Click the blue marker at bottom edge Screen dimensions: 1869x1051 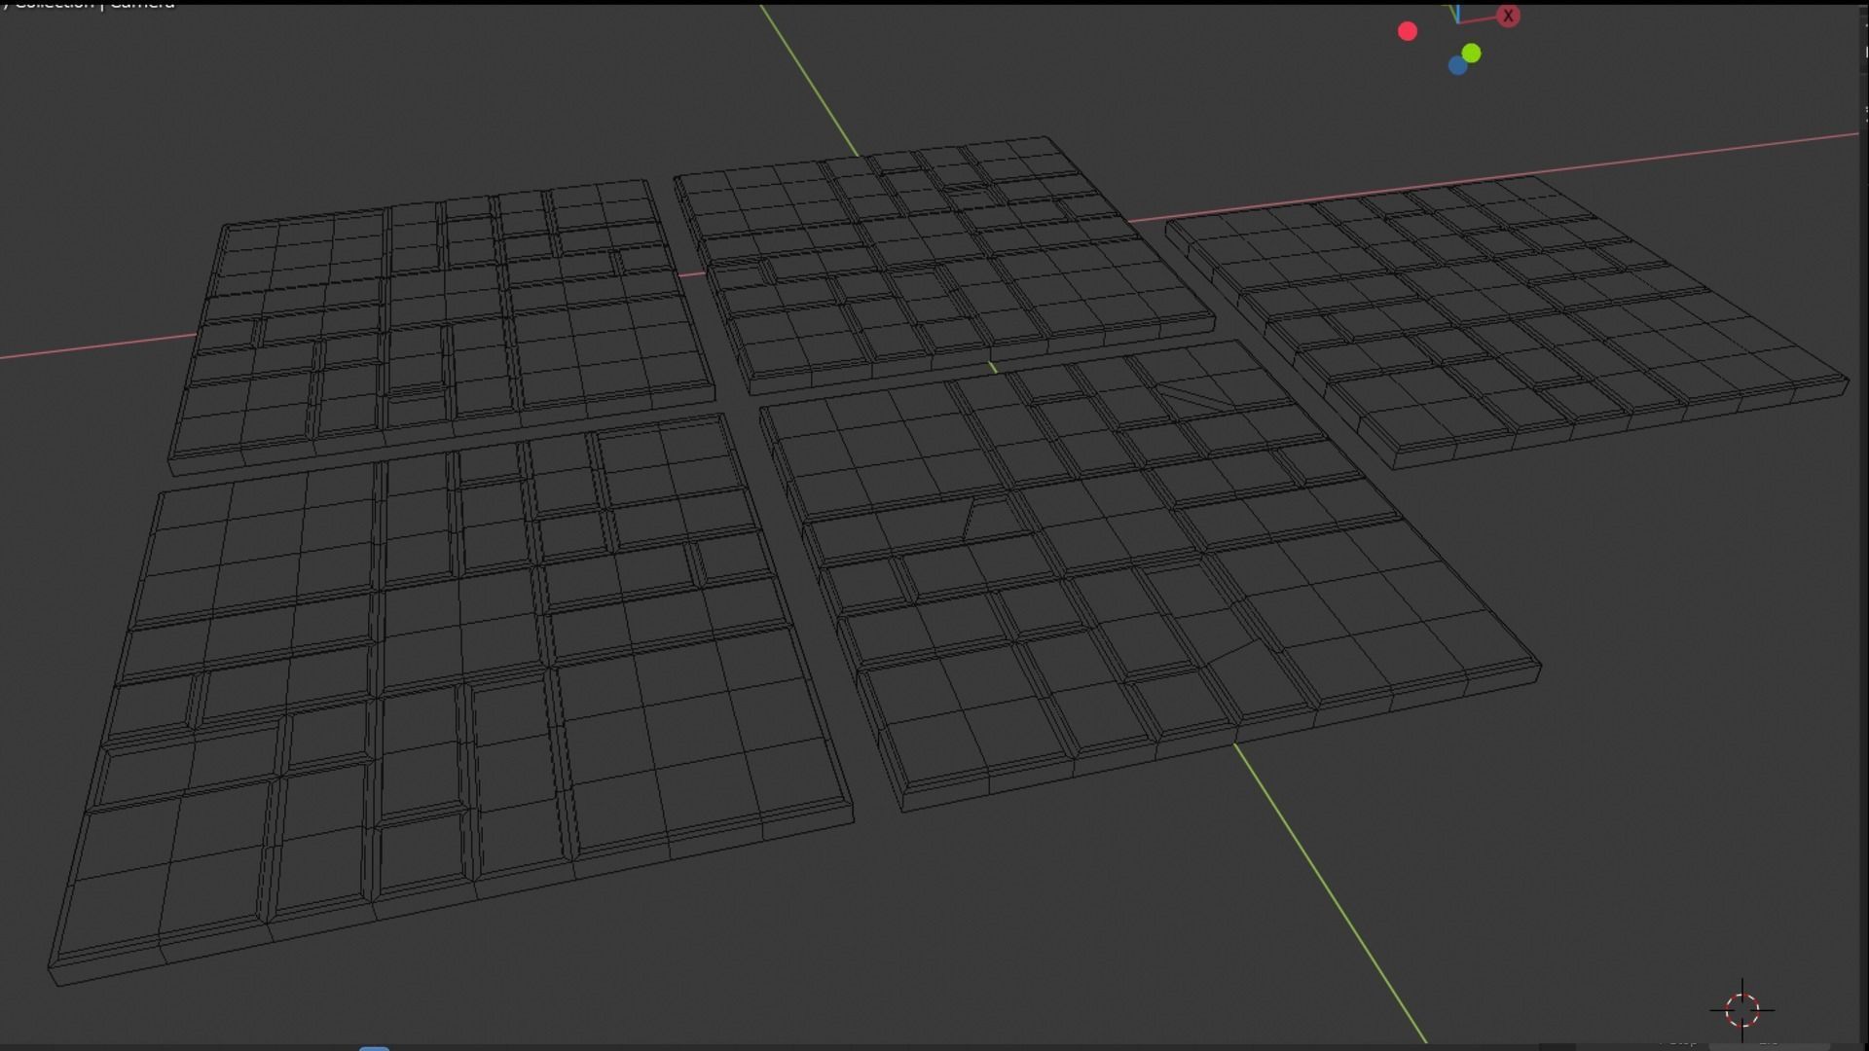click(374, 1047)
